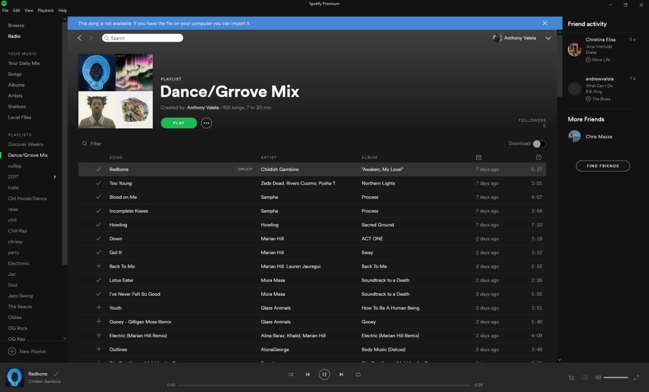
Task: Toggle the Download switch
Action: tap(539, 144)
